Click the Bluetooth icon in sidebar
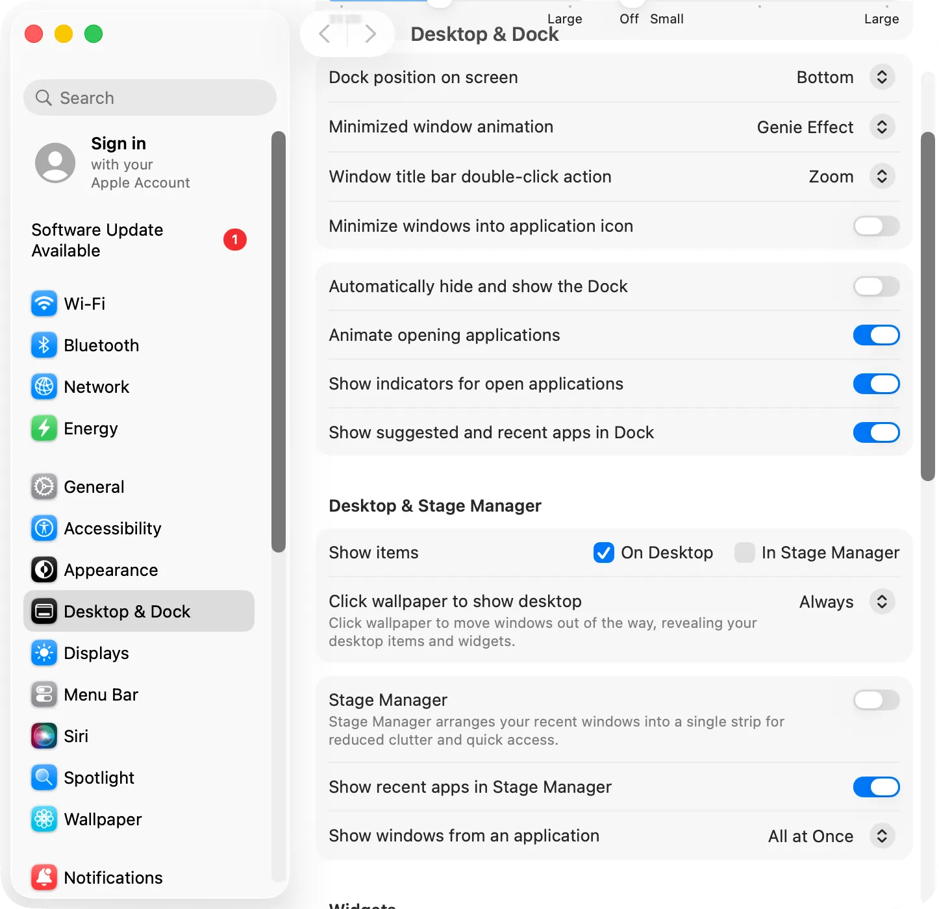Screen dimensions: 939x909 coord(44,345)
